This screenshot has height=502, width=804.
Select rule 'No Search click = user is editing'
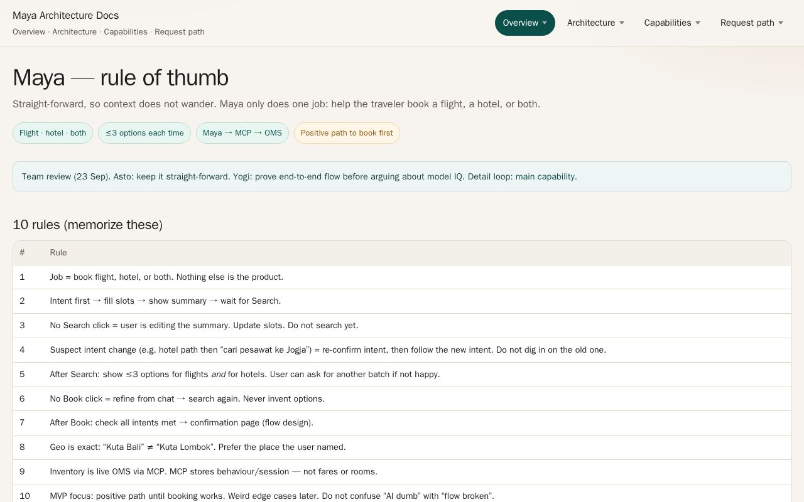point(402,326)
